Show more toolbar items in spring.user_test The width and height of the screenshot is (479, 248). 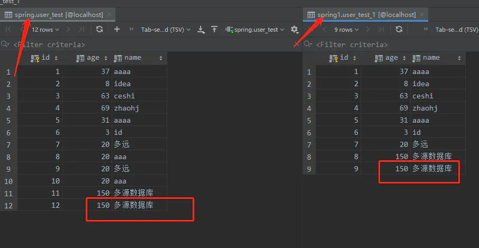click(131, 29)
